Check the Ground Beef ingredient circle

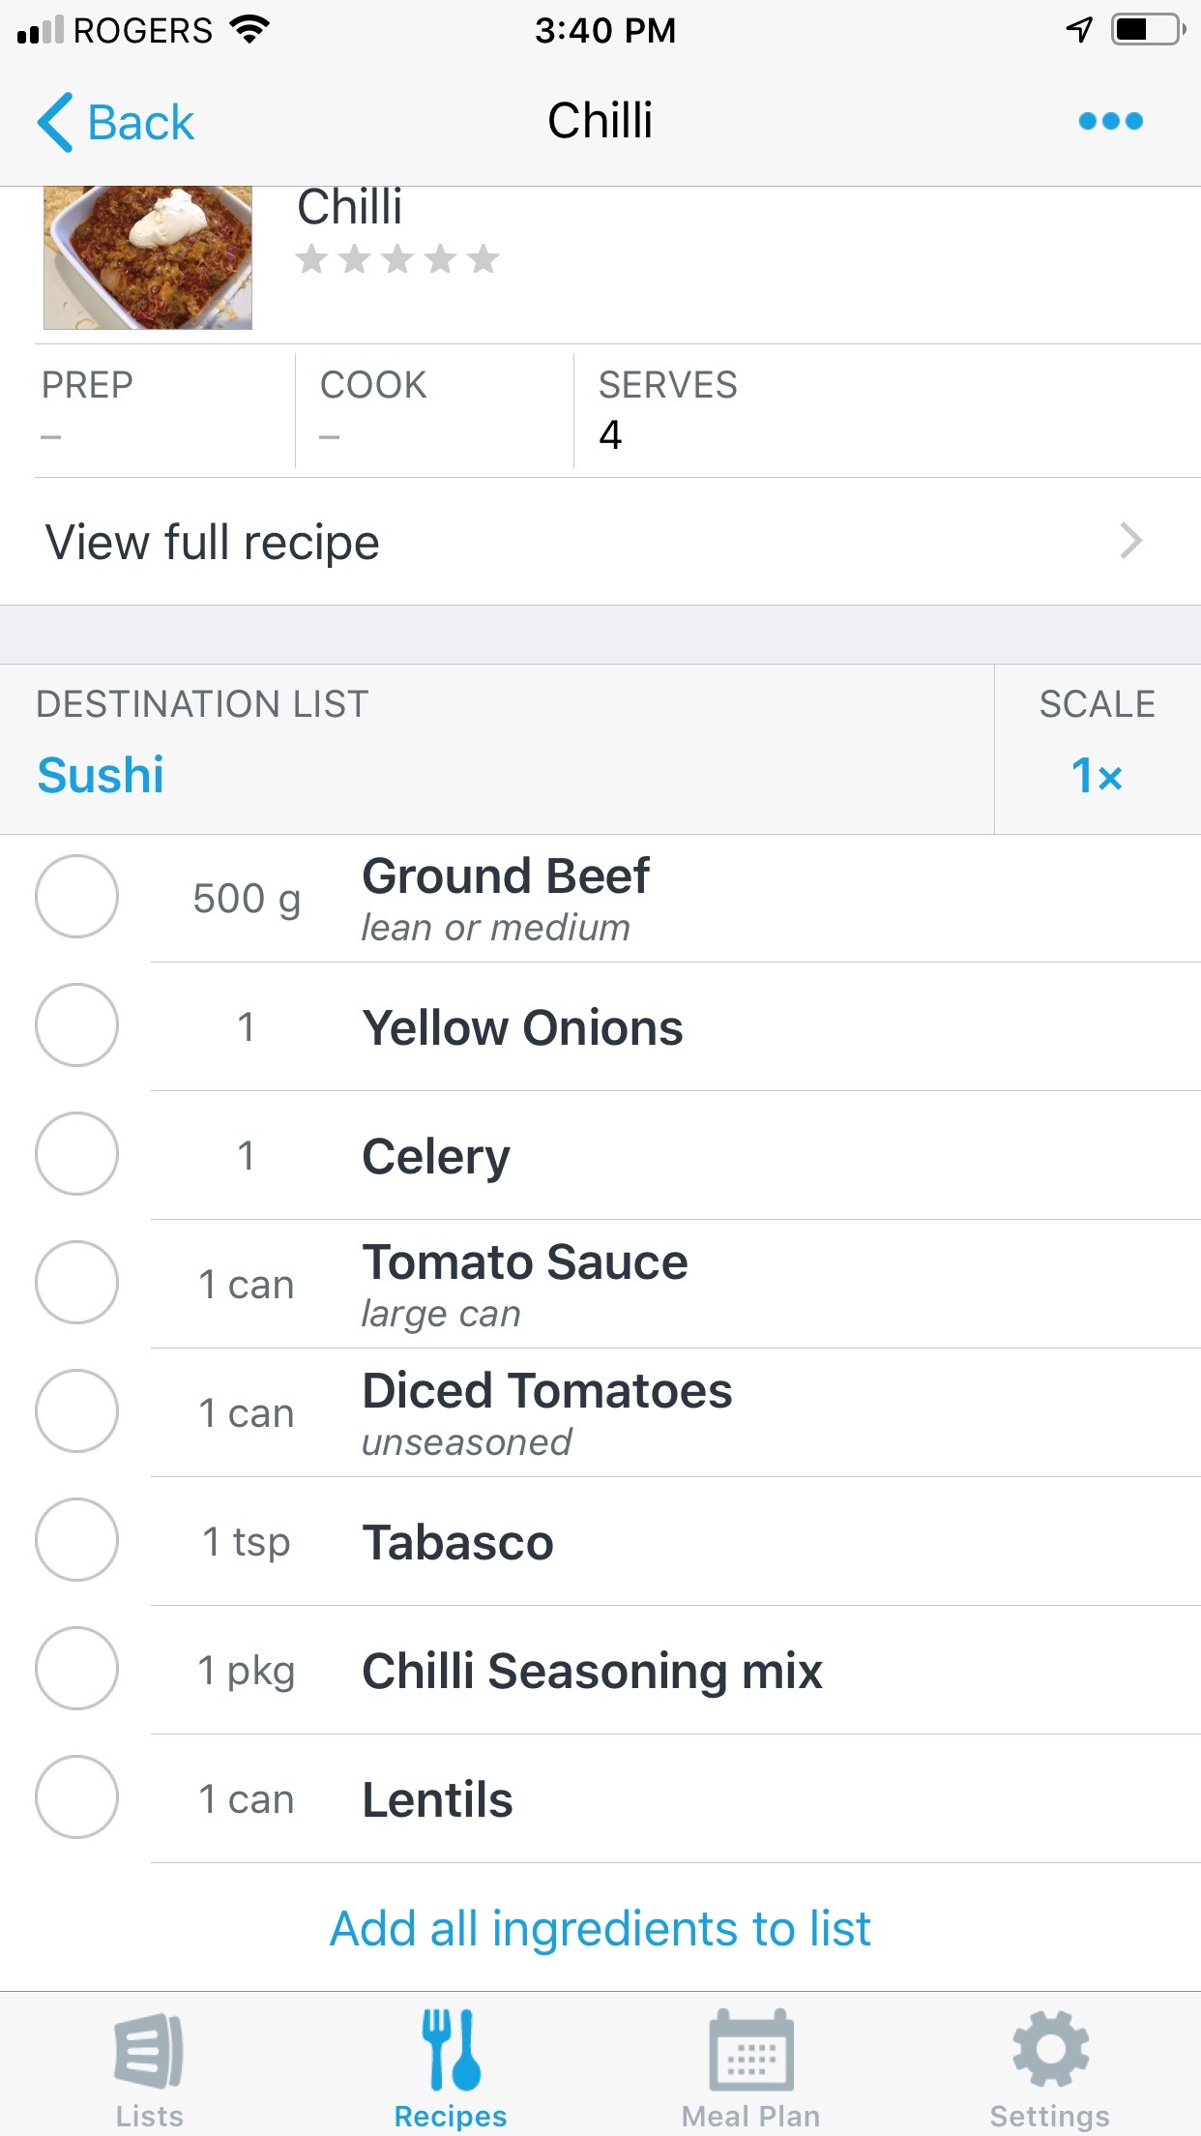coord(76,897)
